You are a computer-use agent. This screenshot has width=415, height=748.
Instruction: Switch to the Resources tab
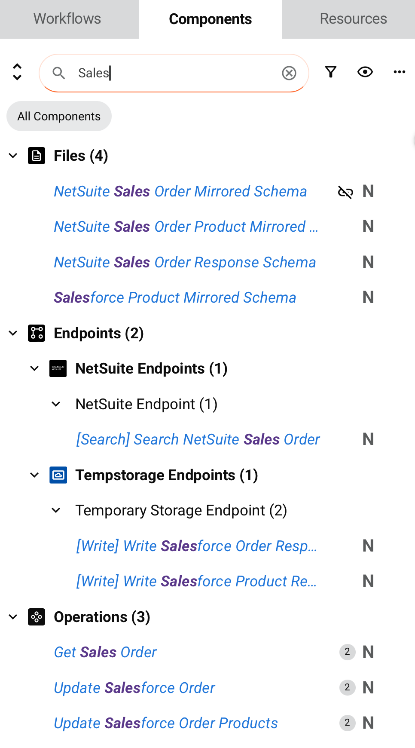(x=353, y=19)
